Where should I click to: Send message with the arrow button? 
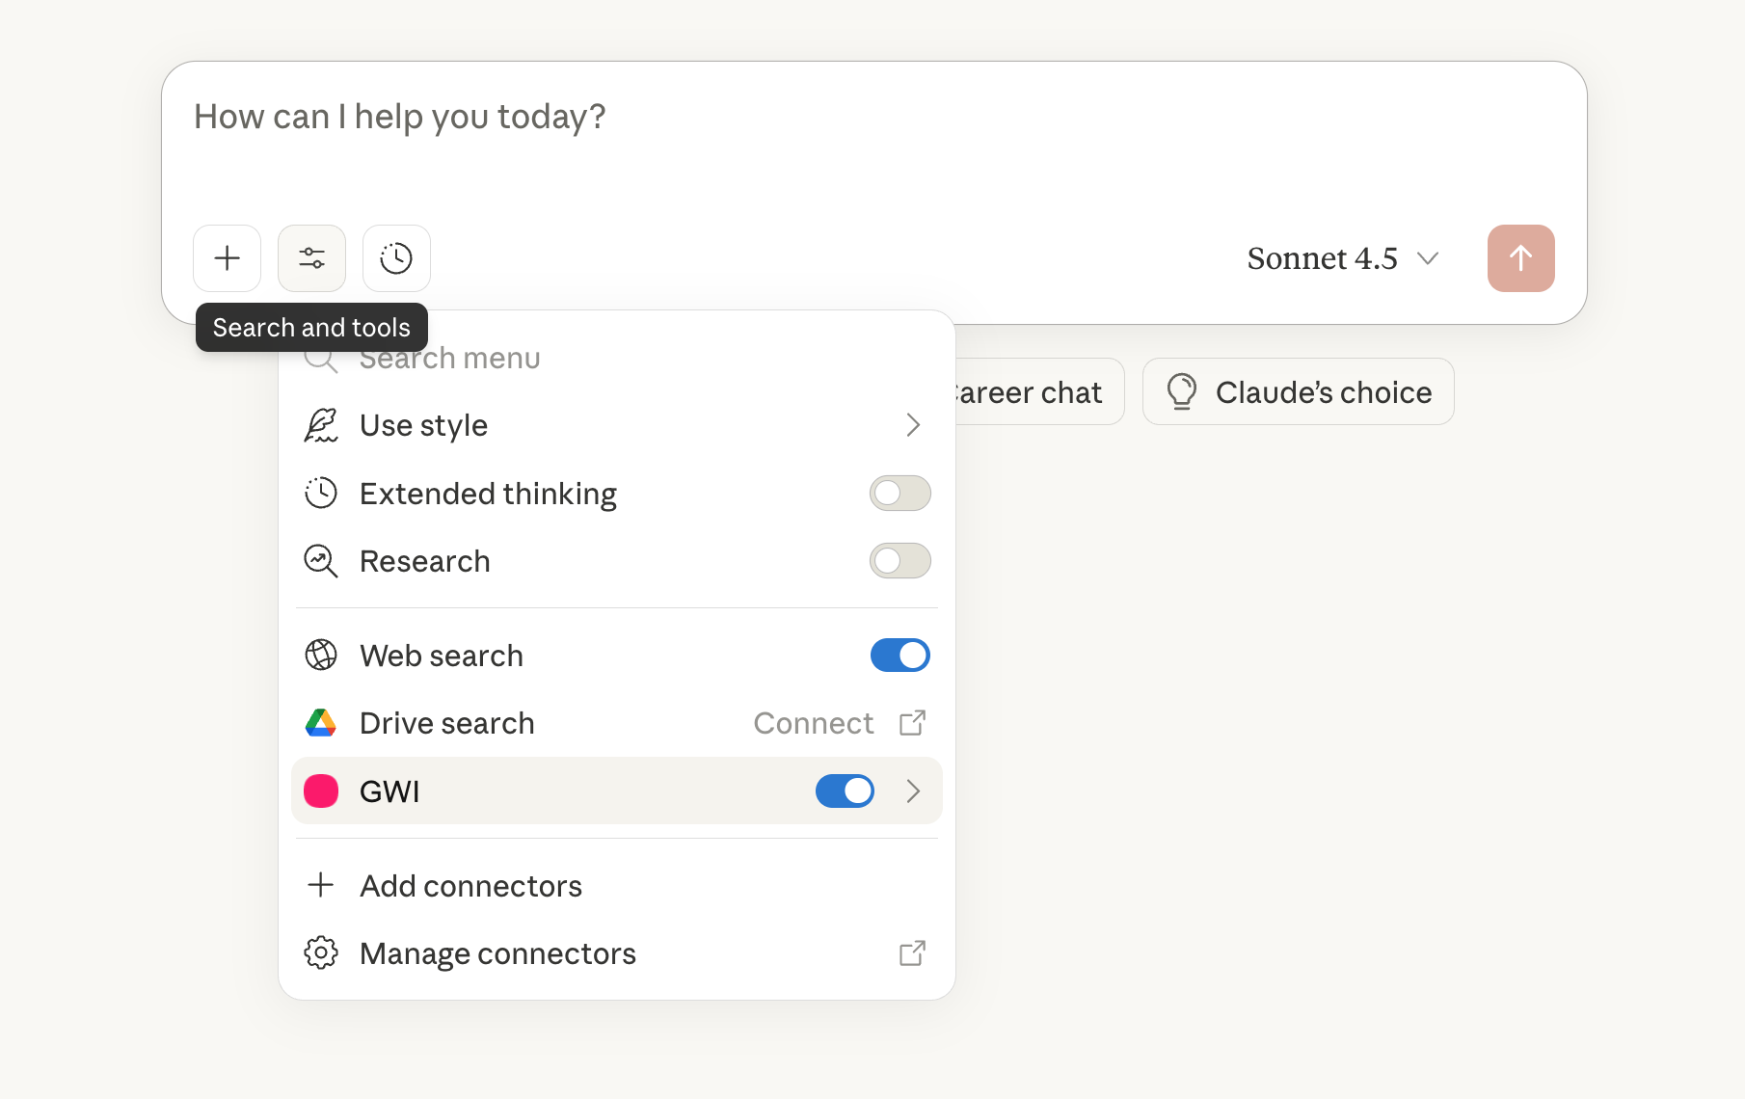coord(1520,258)
